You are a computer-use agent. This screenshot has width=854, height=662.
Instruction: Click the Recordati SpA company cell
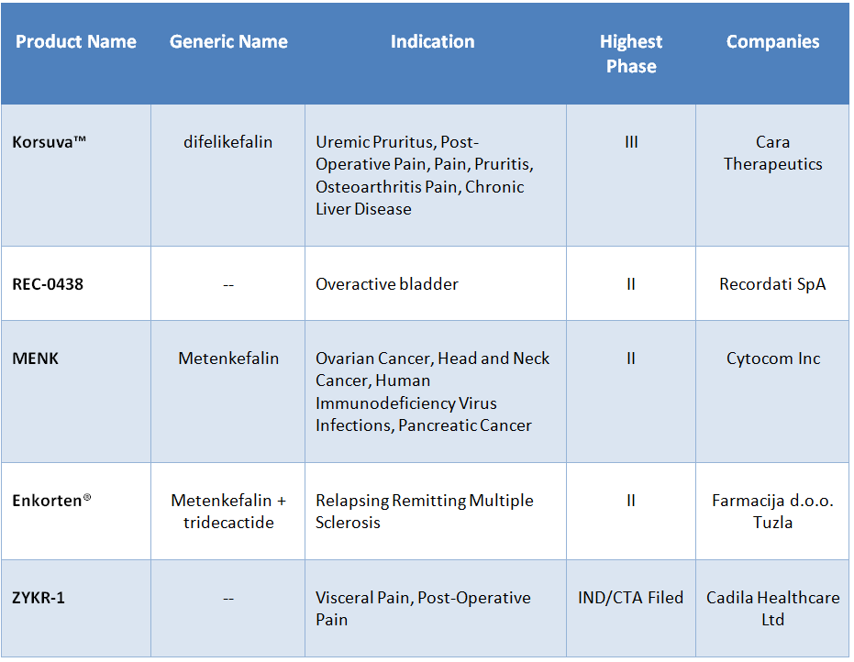coord(772,284)
